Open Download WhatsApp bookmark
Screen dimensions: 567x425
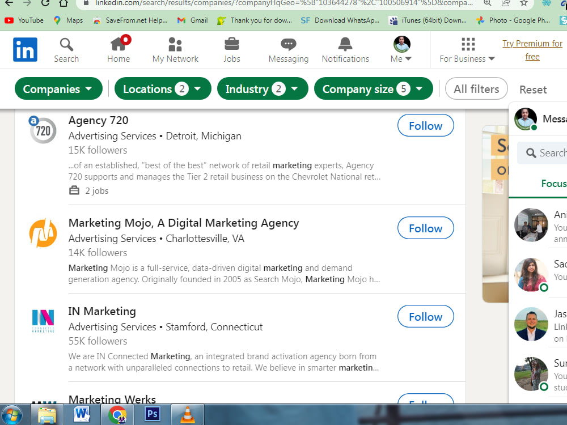(x=340, y=20)
